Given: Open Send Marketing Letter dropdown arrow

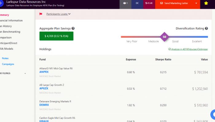Looking at the screenshot, I should point(196,3).
